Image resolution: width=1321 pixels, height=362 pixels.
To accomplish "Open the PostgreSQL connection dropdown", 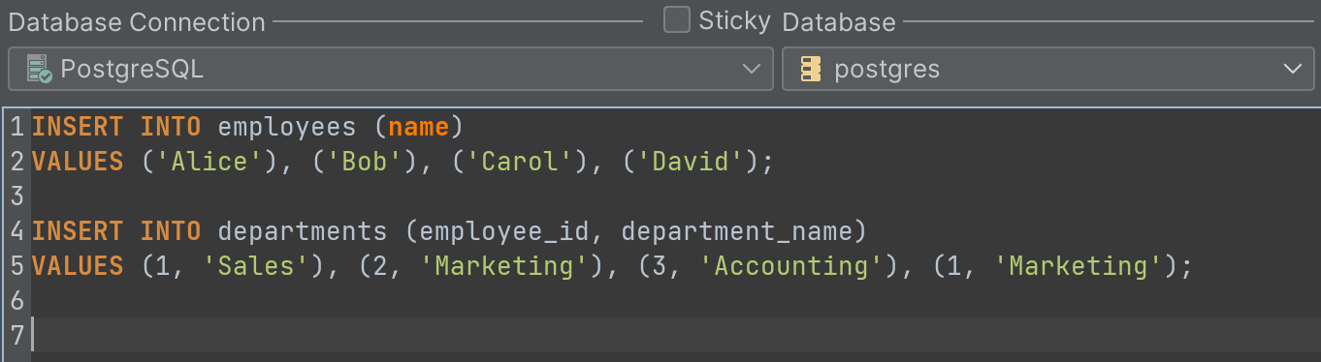I will coord(390,69).
